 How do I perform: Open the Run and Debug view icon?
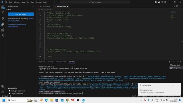click(x=3, y=24)
